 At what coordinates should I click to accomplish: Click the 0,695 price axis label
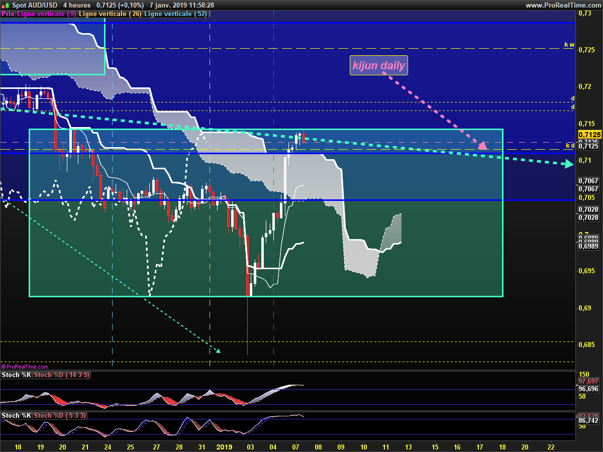(586, 271)
